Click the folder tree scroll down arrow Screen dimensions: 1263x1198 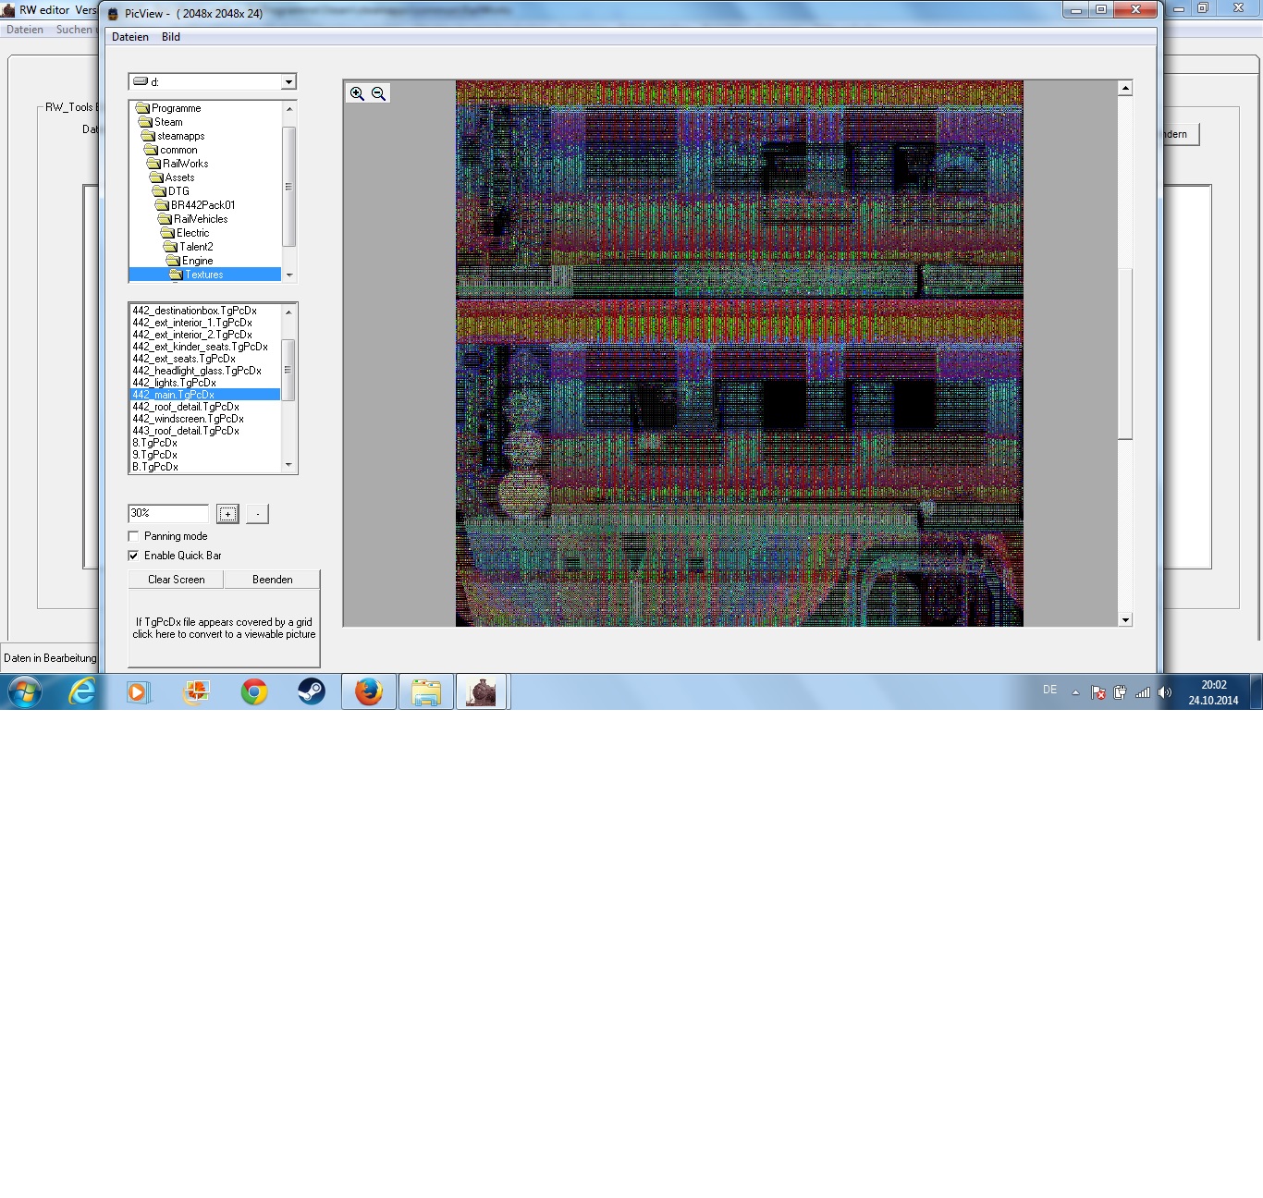click(x=288, y=275)
